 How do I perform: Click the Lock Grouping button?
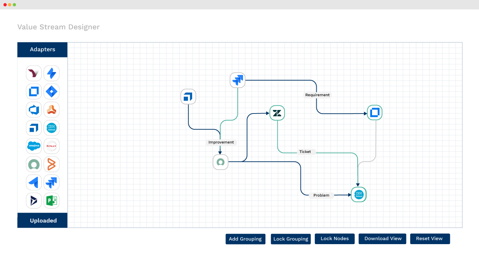291,239
